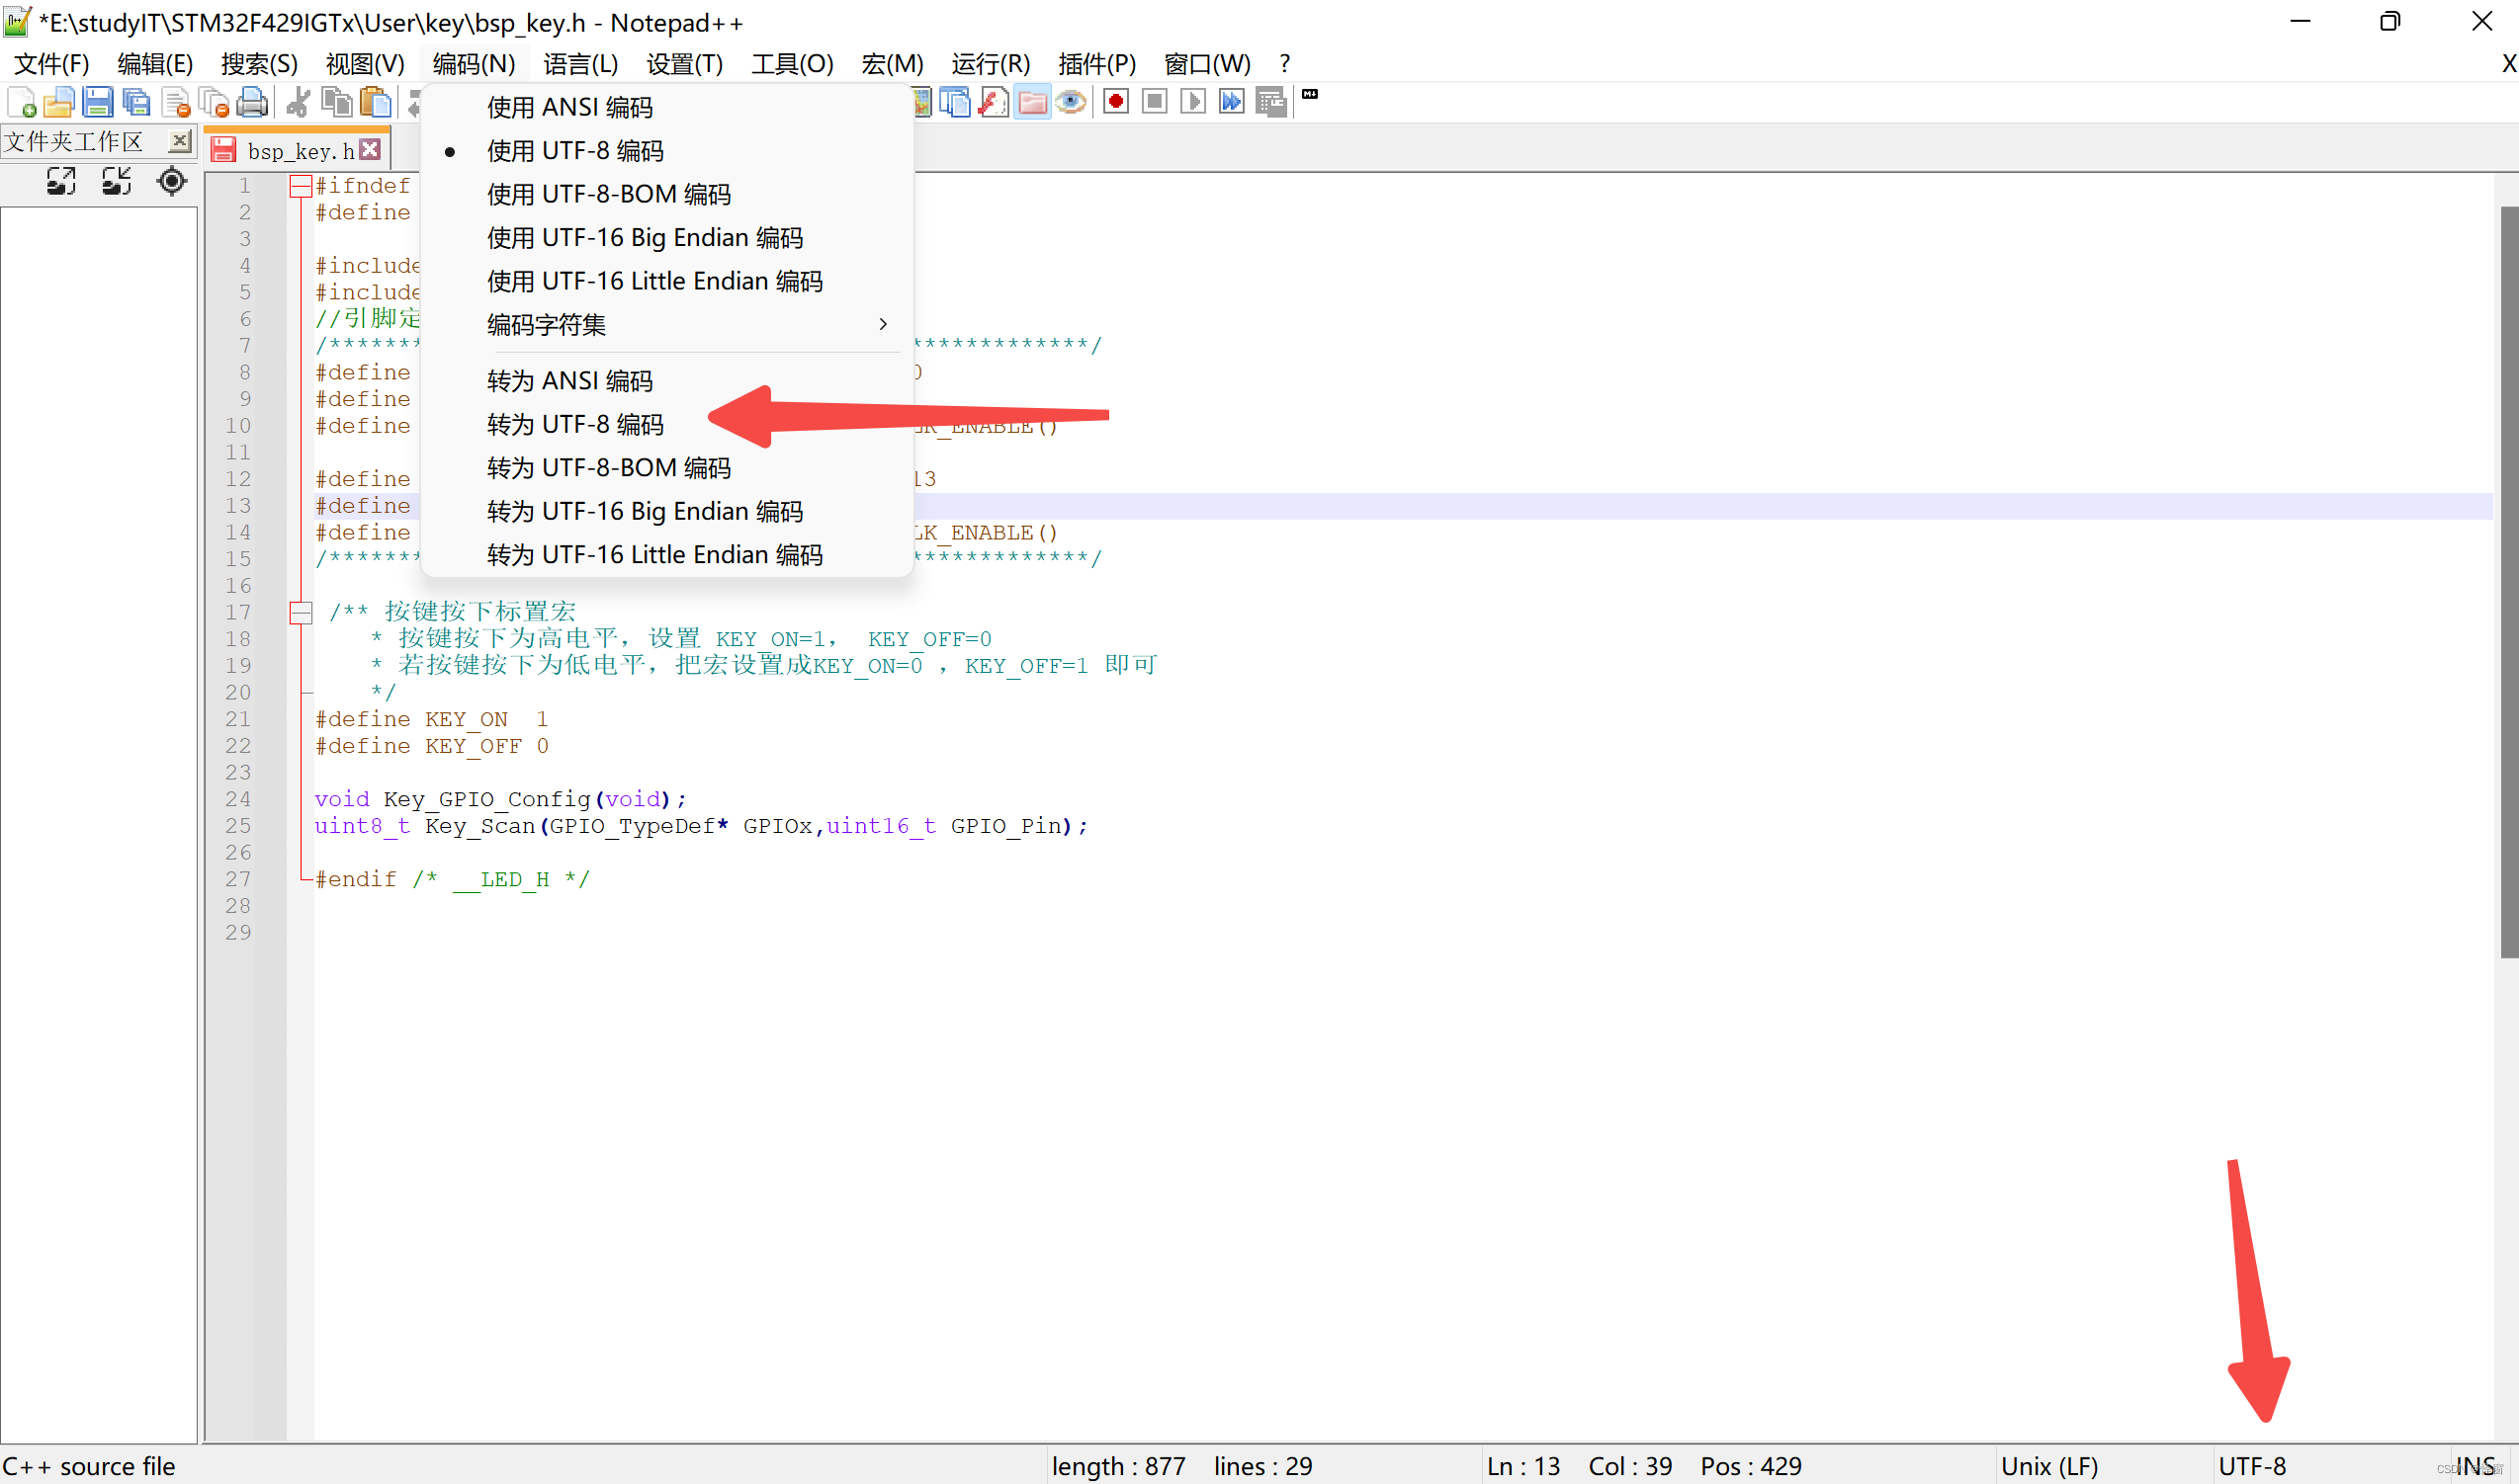2519x1484 pixels.
Task: Select 使用 UTF-16 Big Endian 编码
Action: [666, 238]
